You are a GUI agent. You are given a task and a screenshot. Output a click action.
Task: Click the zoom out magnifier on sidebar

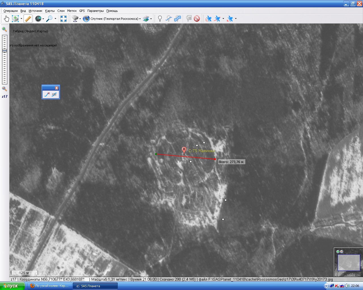(4, 89)
